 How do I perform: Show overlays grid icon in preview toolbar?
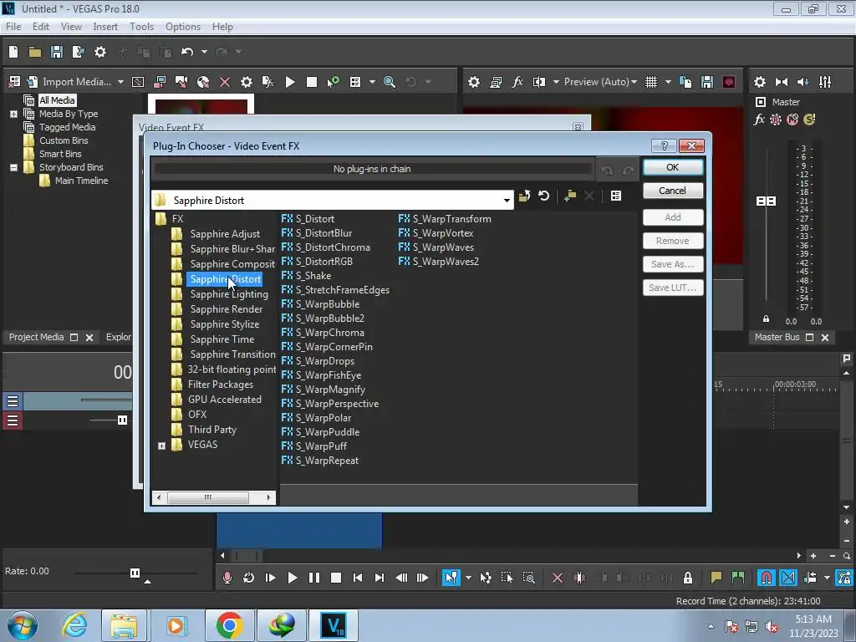tap(650, 82)
